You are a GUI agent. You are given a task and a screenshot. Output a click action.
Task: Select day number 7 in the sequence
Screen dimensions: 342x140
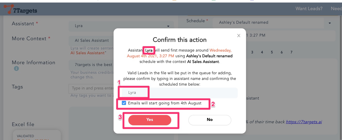tap(292, 52)
